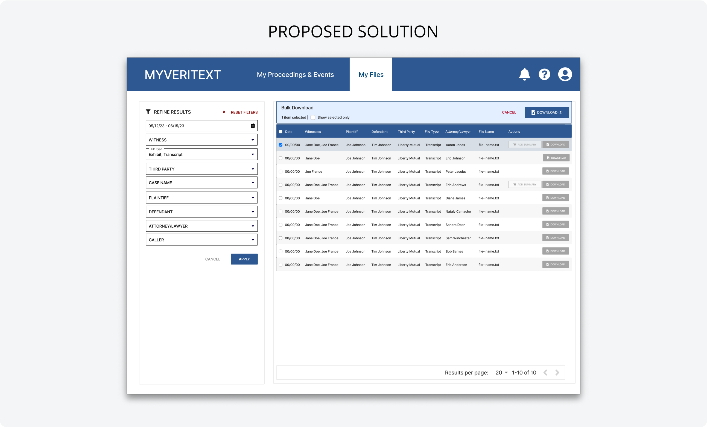The image size is (707, 427).
Task: Expand the Attorney/Lawyer dropdown
Action: pyautogui.click(x=202, y=226)
